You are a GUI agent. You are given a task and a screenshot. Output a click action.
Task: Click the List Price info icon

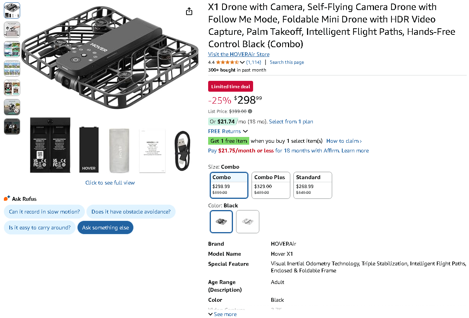click(x=250, y=111)
